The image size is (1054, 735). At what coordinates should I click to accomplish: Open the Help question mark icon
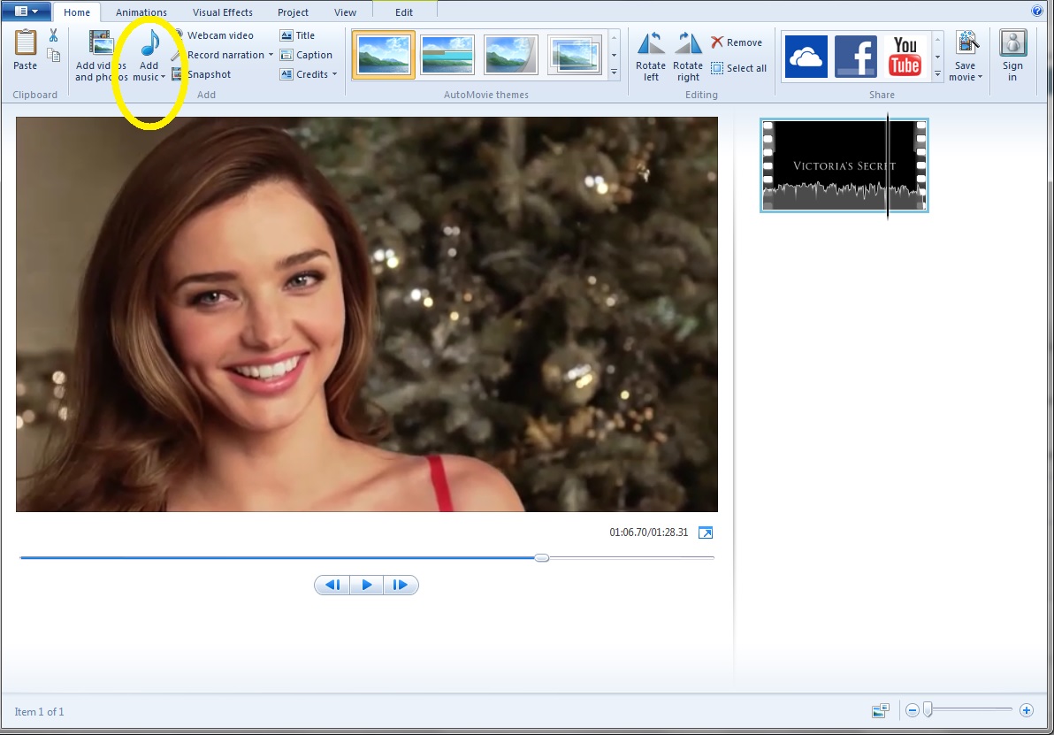pos(1037,11)
